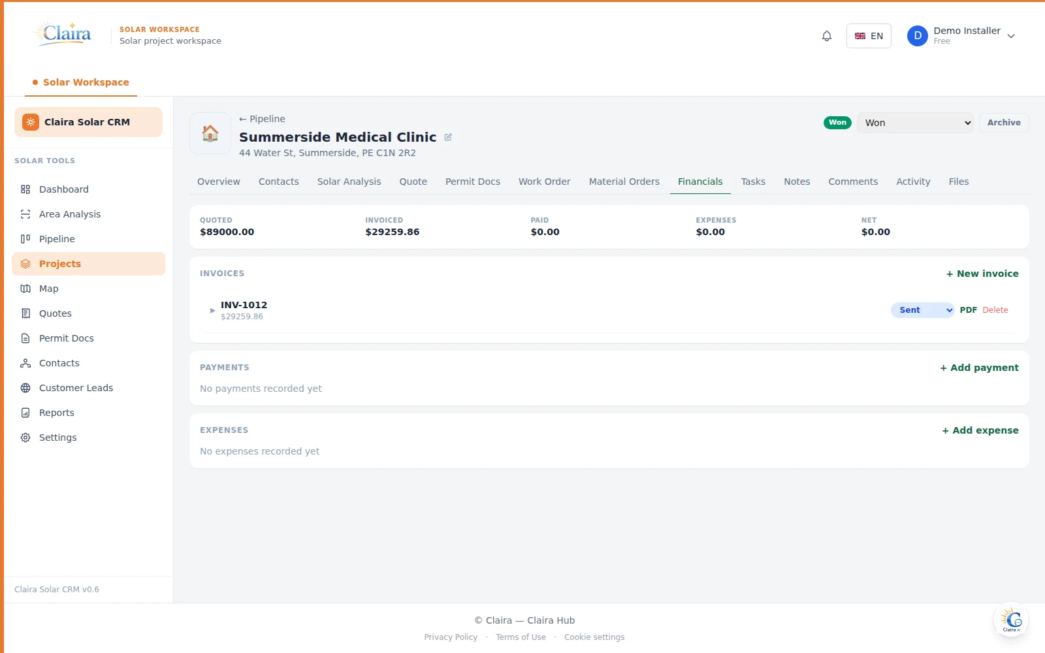Click the Customer Leads globe icon
The width and height of the screenshot is (1045, 653).
click(25, 388)
